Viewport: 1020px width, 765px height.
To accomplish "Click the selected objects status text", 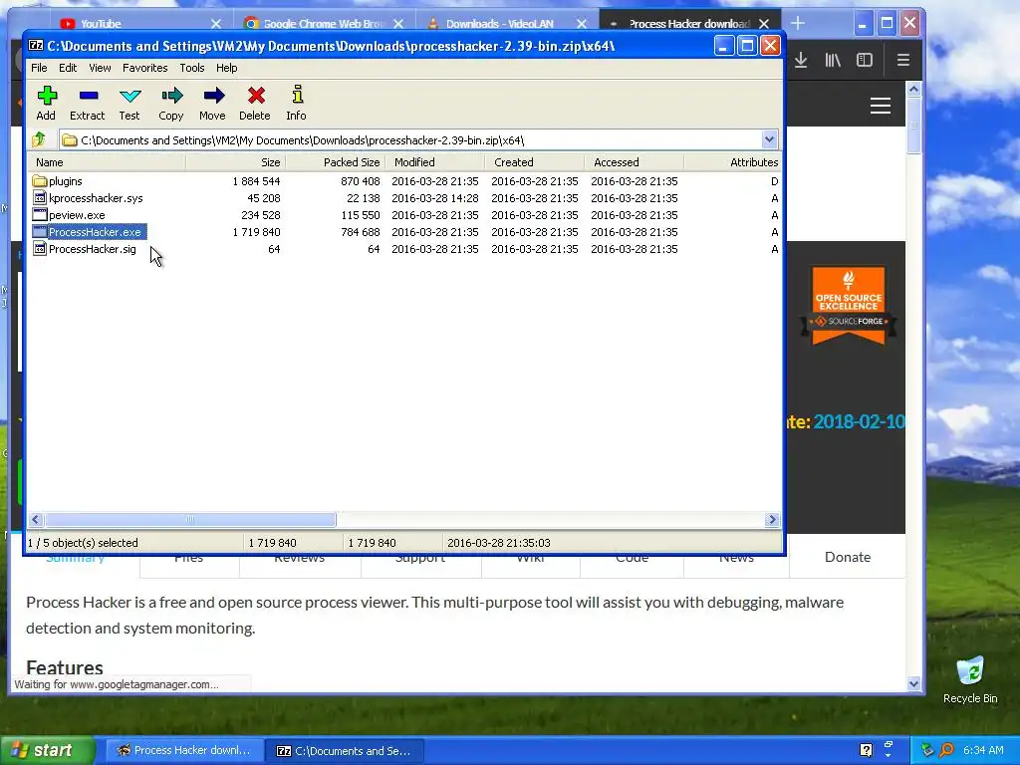I will tap(83, 543).
